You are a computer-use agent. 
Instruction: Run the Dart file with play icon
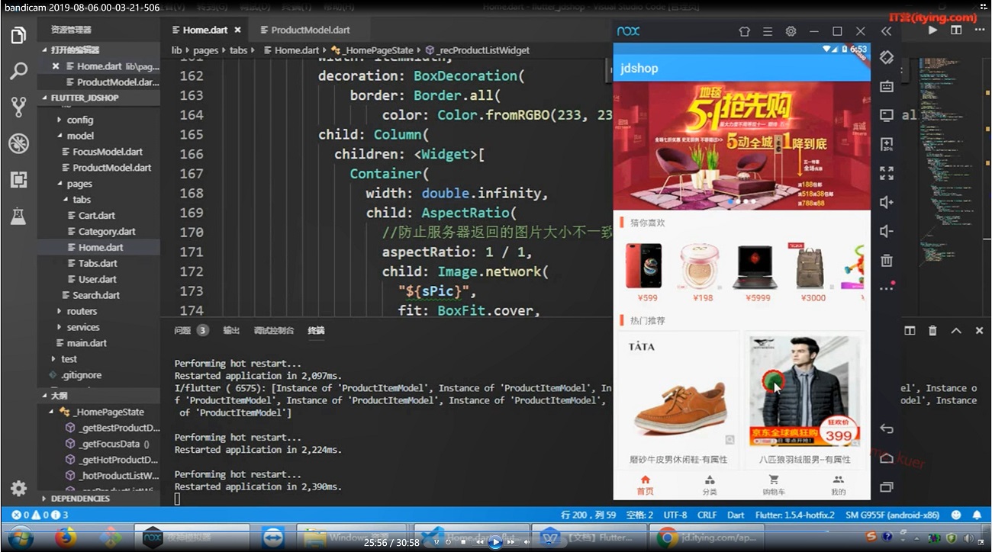click(932, 30)
